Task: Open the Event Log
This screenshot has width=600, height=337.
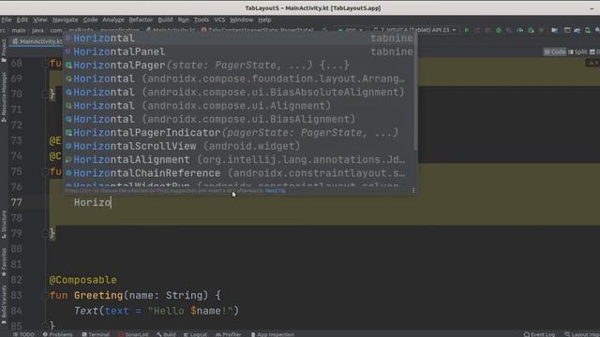Action: (x=539, y=334)
